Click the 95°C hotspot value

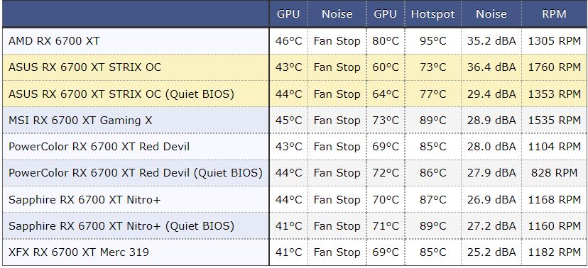coord(432,41)
